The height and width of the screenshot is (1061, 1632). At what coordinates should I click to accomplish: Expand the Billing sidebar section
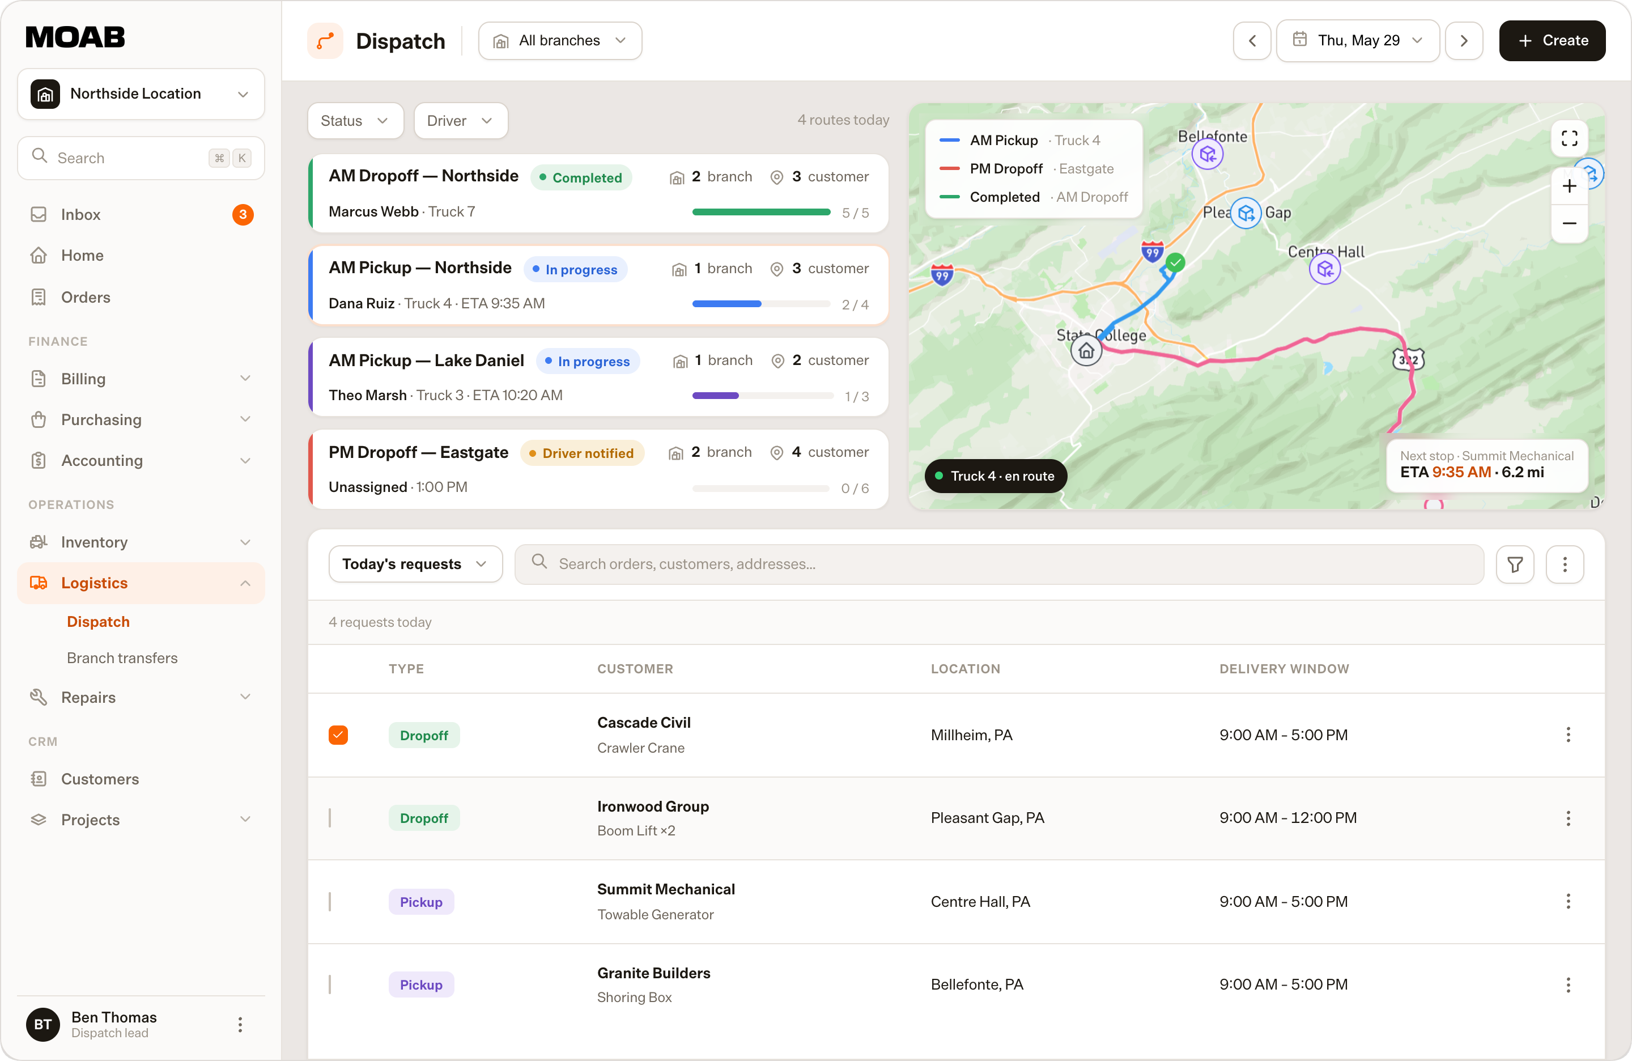(x=141, y=379)
